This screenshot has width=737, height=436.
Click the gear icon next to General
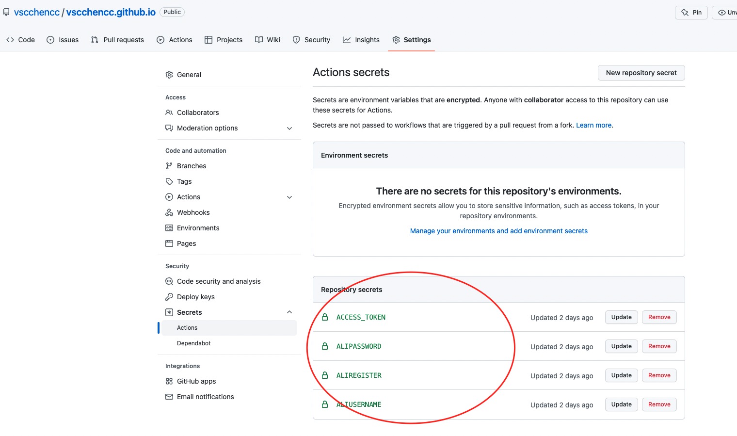[169, 74]
